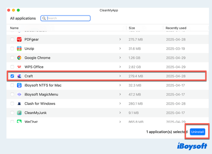Tick the iBoysoft MagicMenu checkbox
Screen dimensions: 212x154
pos(12,94)
